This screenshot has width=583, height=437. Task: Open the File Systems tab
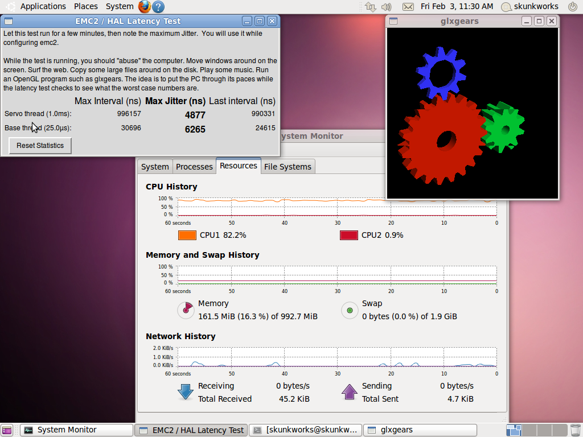[x=288, y=167]
